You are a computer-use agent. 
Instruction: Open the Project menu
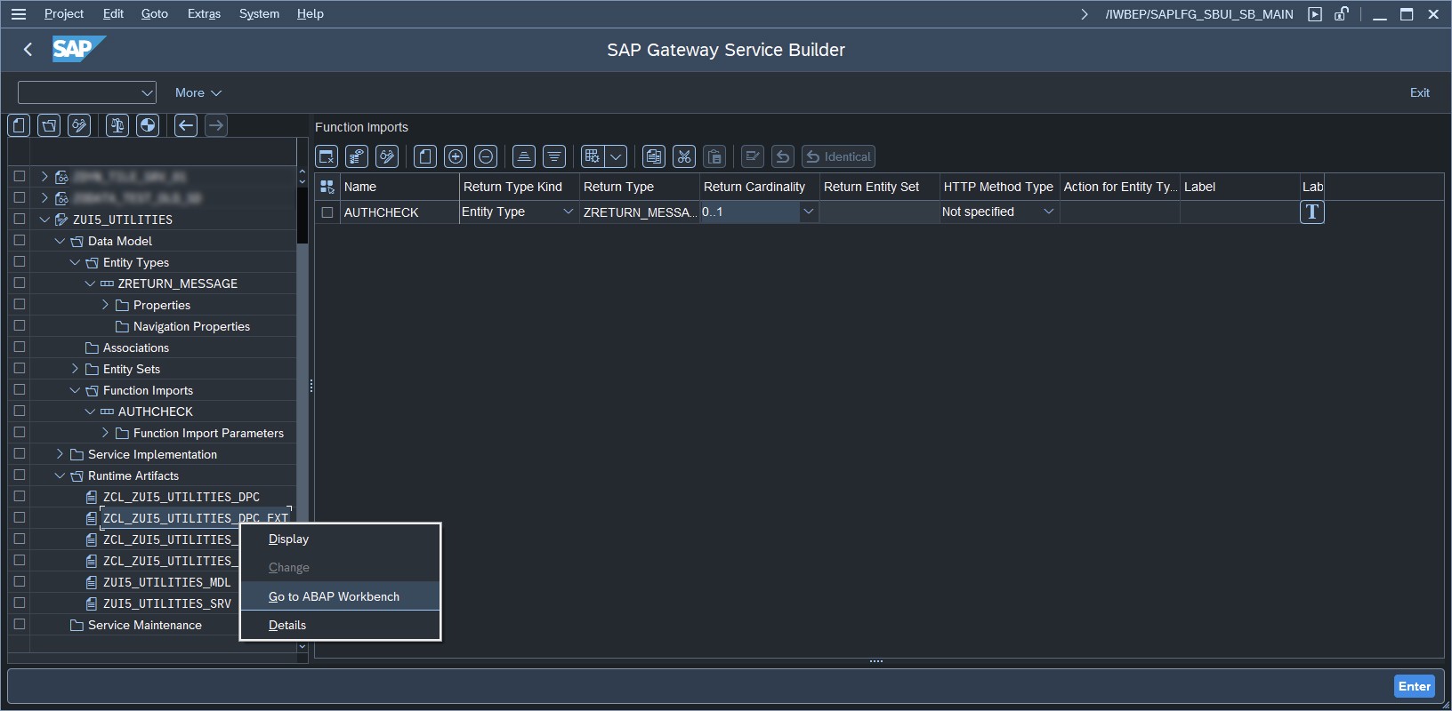[x=64, y=13]
